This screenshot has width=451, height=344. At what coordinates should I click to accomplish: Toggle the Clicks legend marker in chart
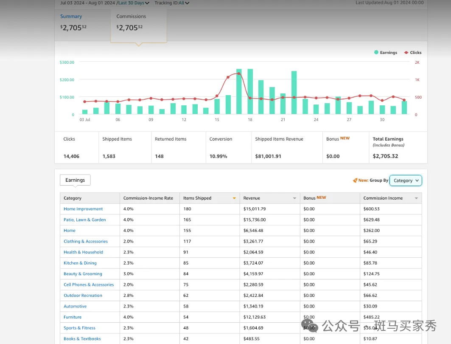406,52
